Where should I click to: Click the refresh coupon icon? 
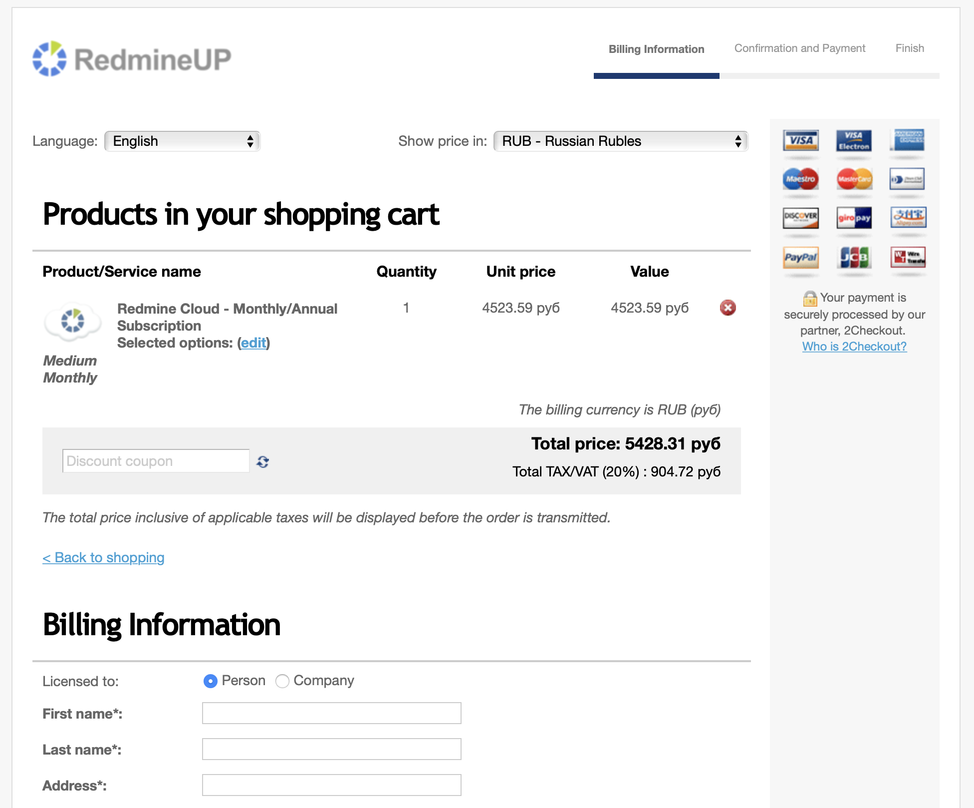[263, 462]
